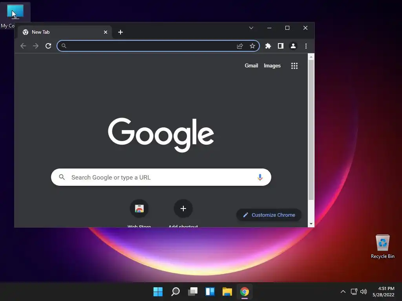Screen dimensions: 402x301
Task: Open the Web Store shortcut
Action: [139, 209]
